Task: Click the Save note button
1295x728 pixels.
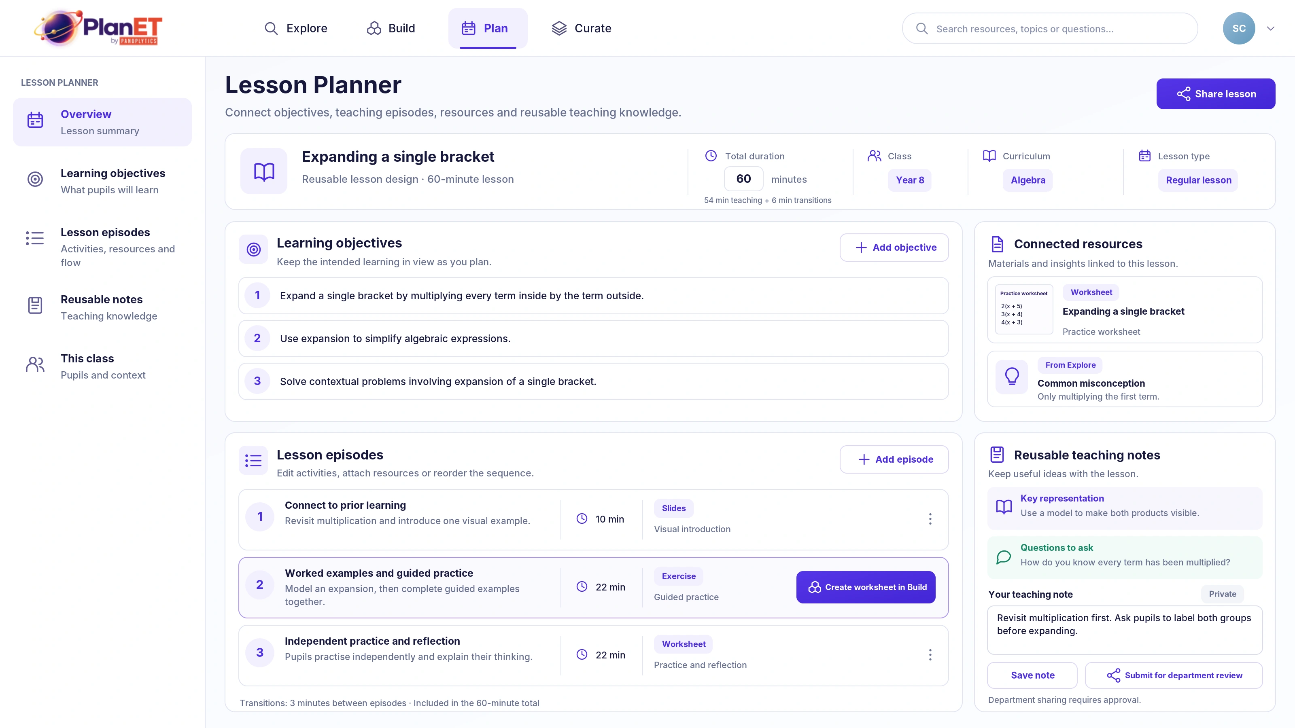Action: pos(1032,675)
